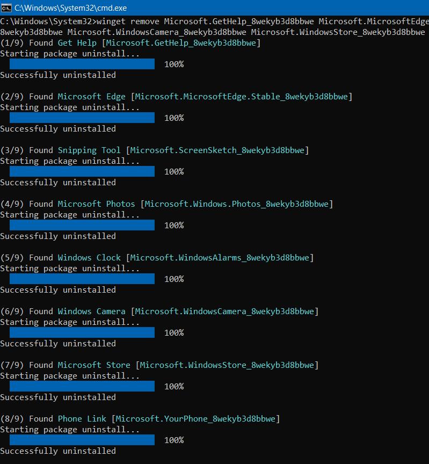Click the (1/9) Found counter text

tap(27, 43)
